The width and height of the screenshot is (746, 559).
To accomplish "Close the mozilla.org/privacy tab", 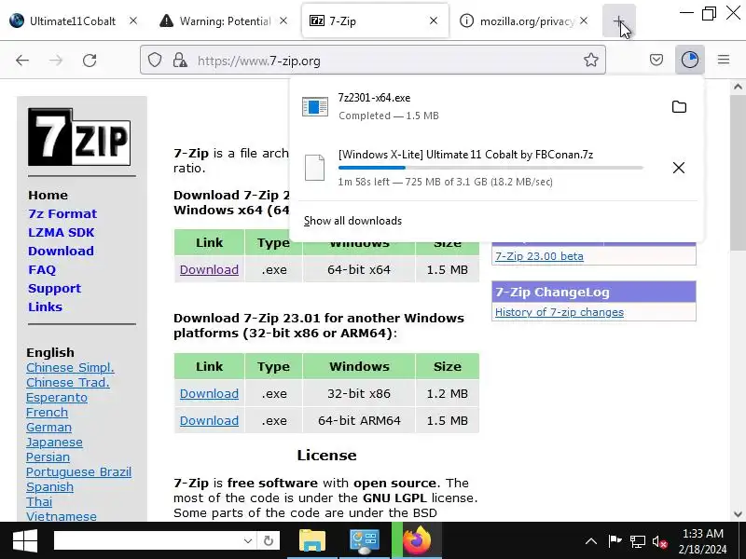I will 584,20.
